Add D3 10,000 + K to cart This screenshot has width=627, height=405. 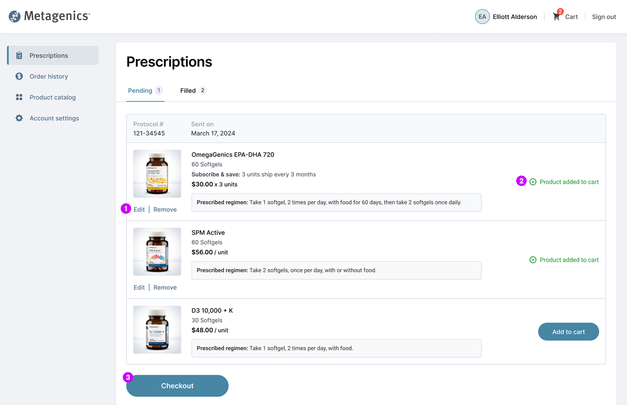[x=568, y=332]
